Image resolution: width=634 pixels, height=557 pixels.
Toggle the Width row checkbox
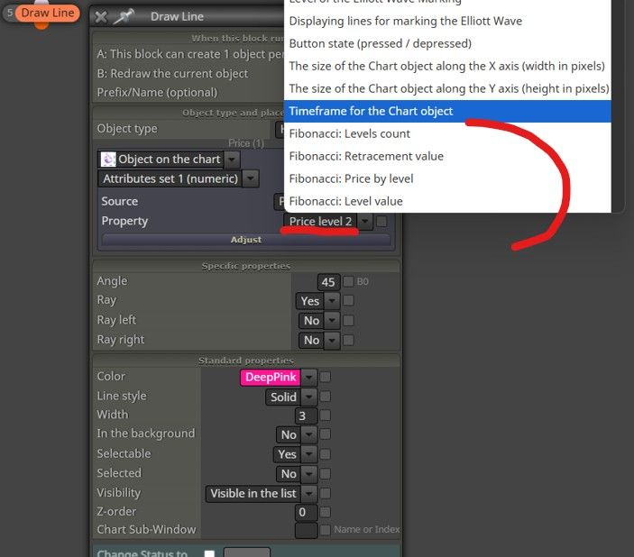(x=325, y=415)
